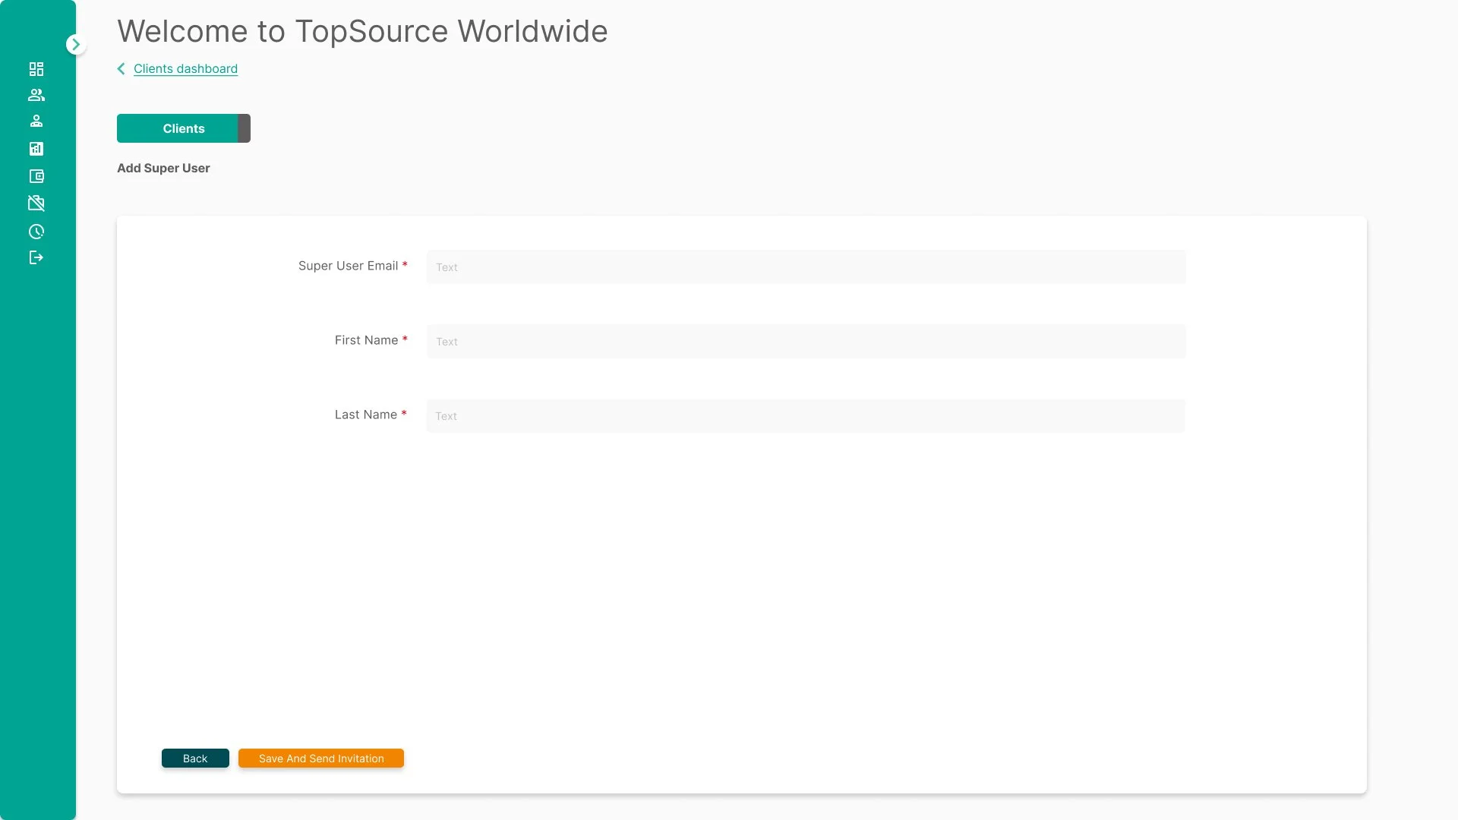Image resolution: width=1458 pixels, height=820 pixels.
Task: Open the wallet icon in sidebar
Action: 36,176
